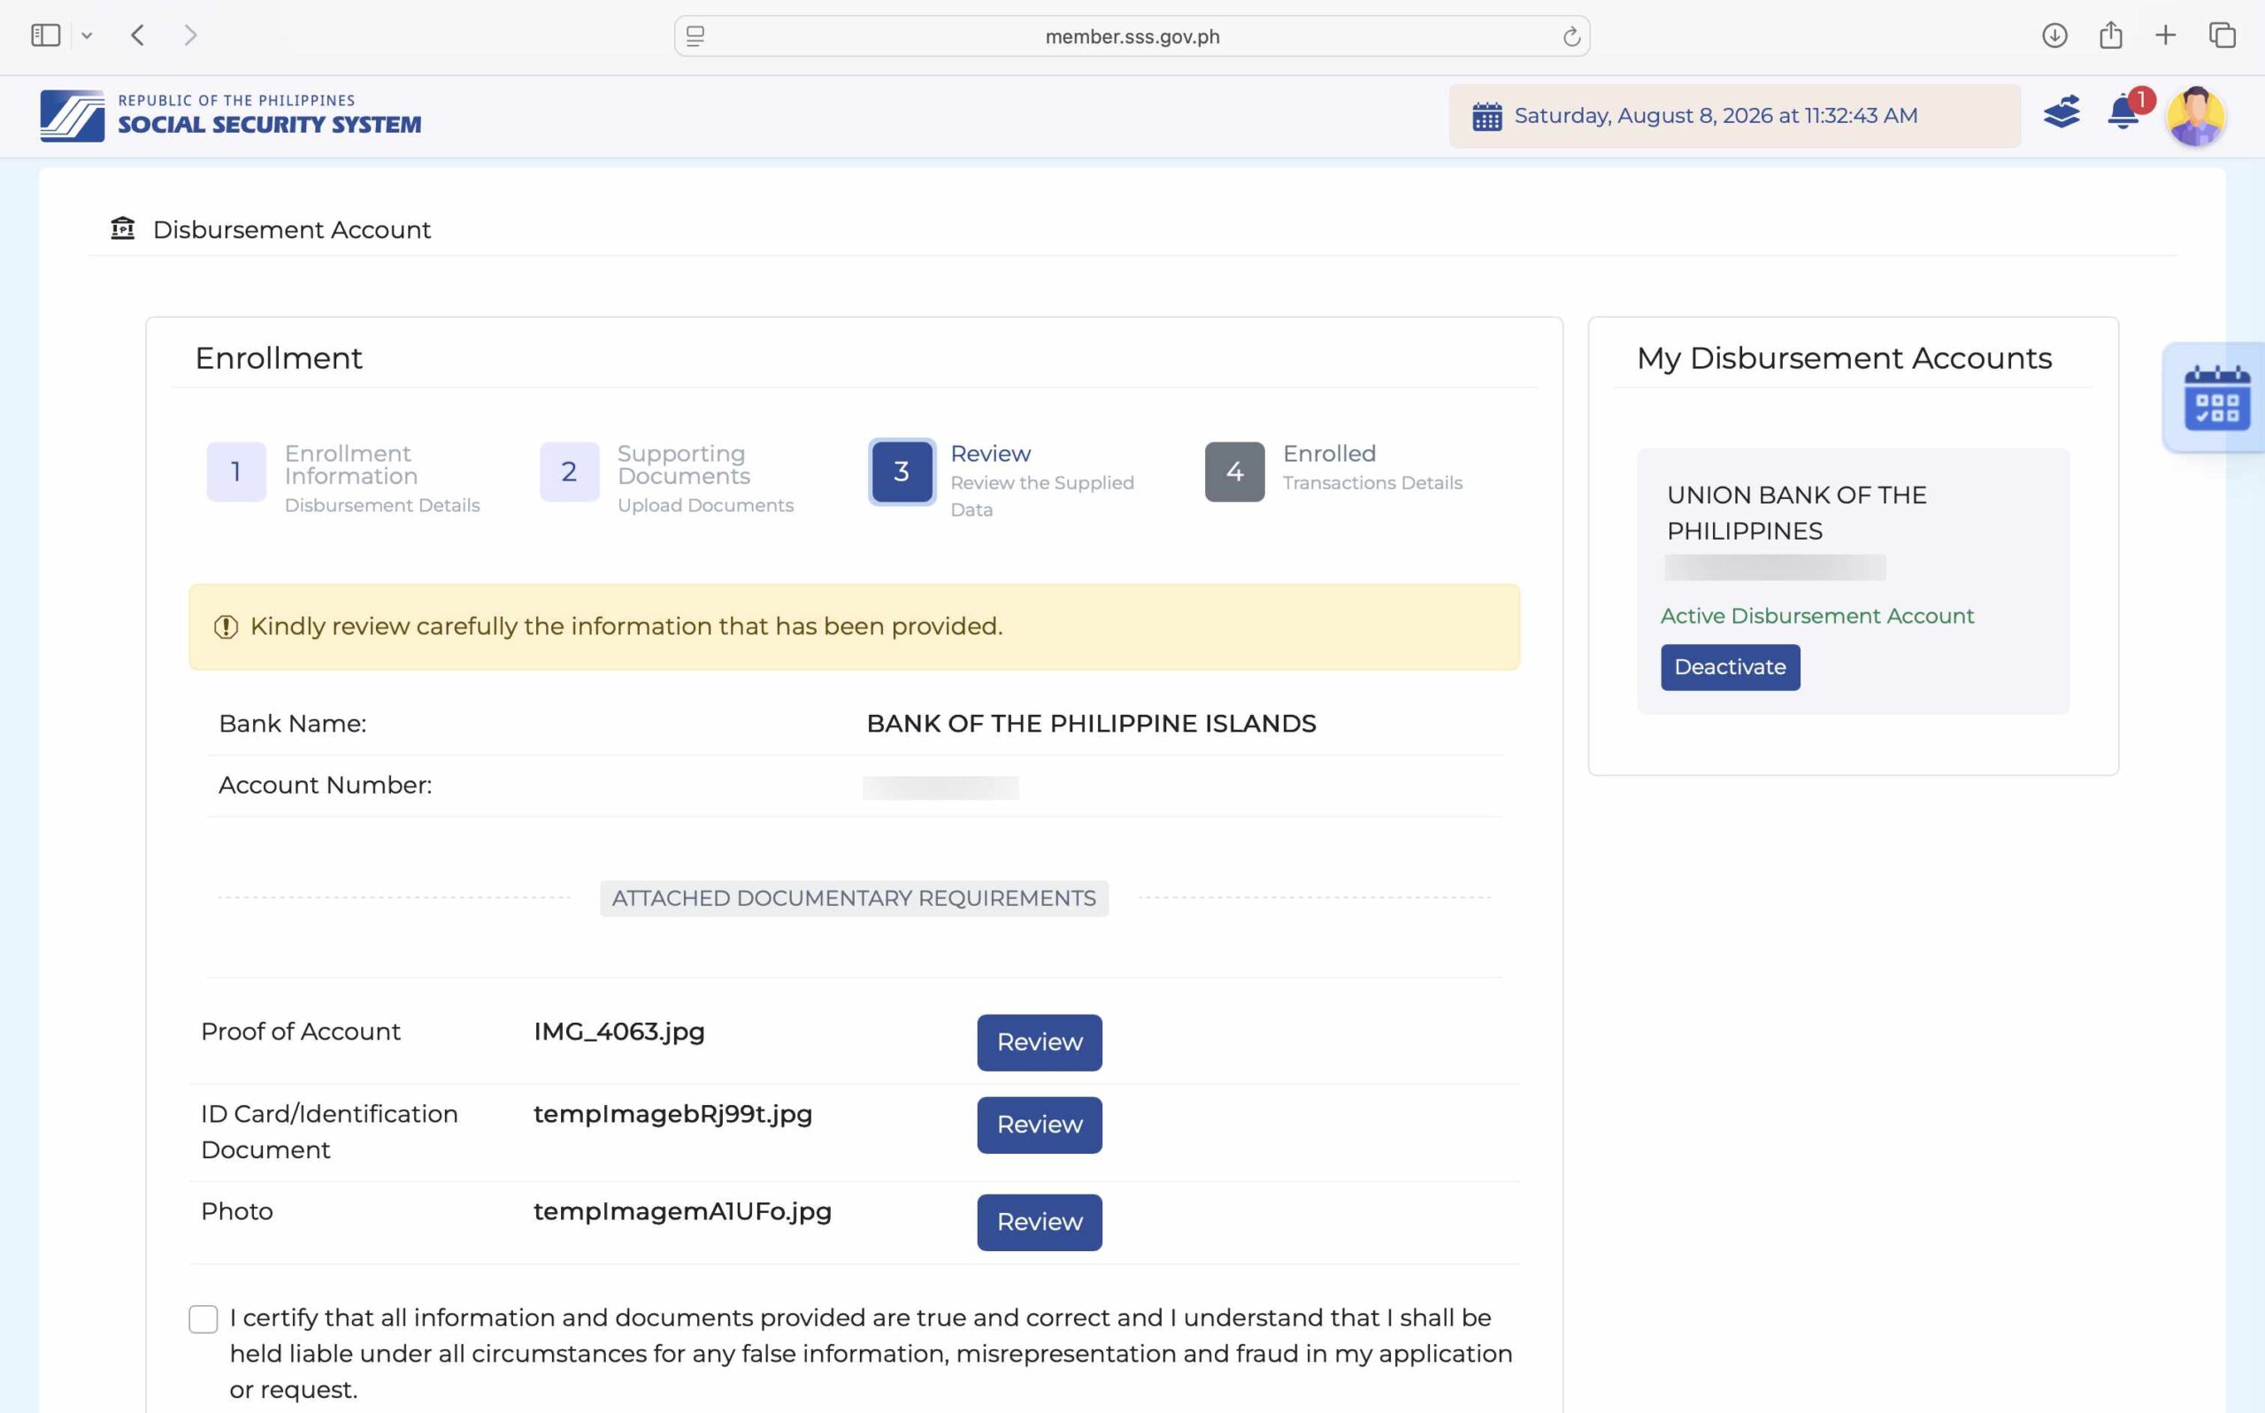Go back to the previous page

pos(138,35)
